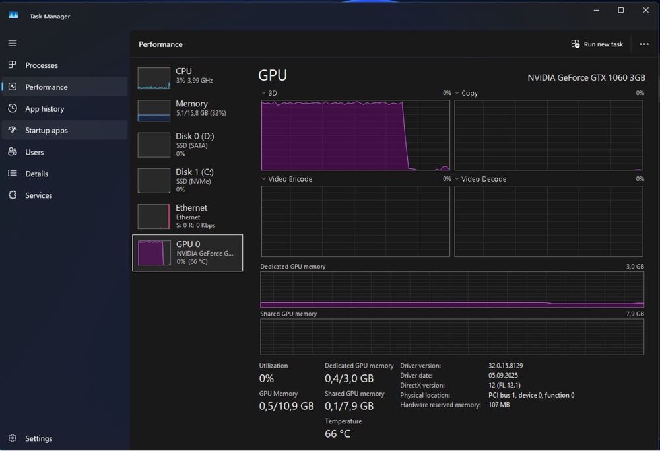Click the large GPU heading
Image resolution: width=660 pixels, height=451 pixels.
click(273, 75)
